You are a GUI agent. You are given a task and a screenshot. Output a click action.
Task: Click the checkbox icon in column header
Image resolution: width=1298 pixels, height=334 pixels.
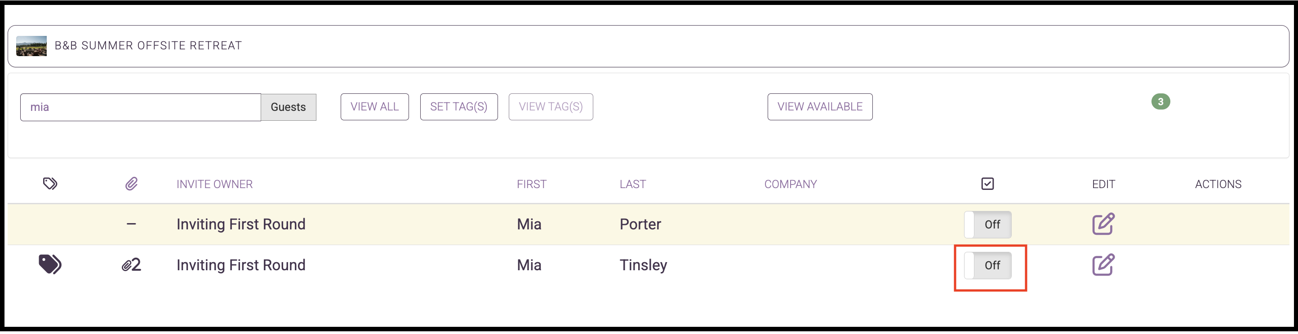coord(987,184)
